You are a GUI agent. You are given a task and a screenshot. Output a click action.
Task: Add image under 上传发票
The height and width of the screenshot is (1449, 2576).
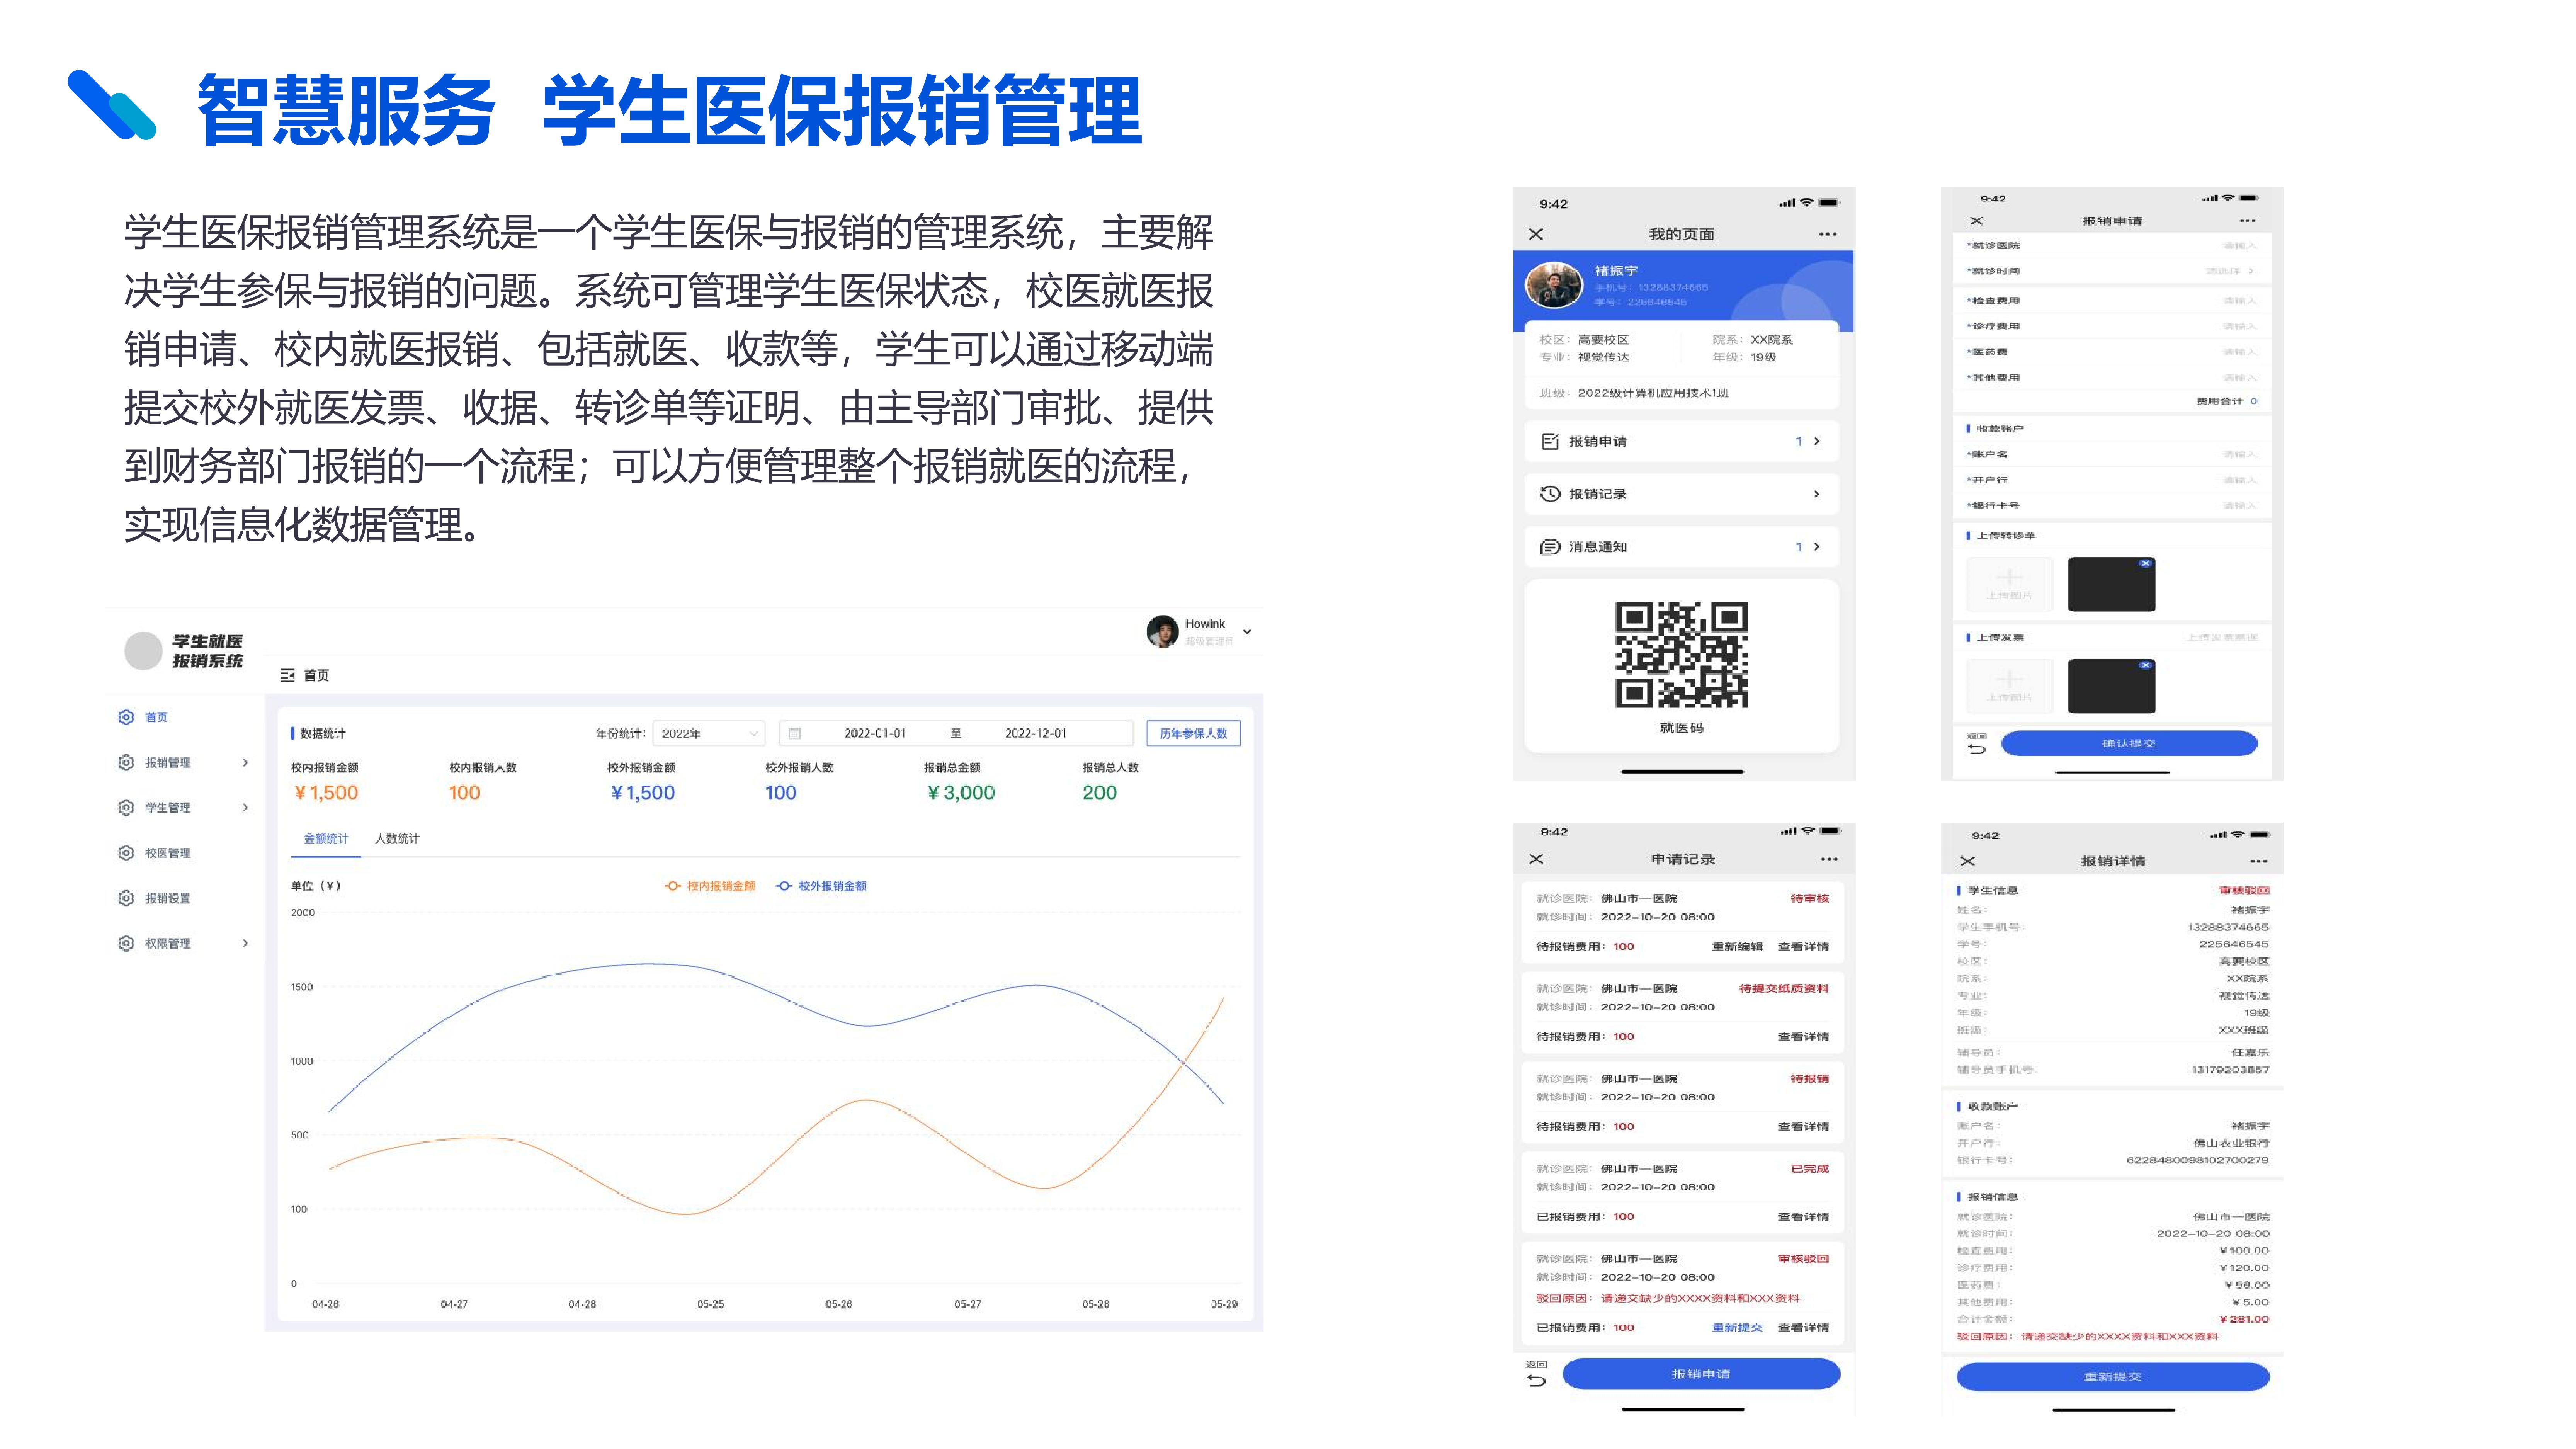[x=2009, y=686]
